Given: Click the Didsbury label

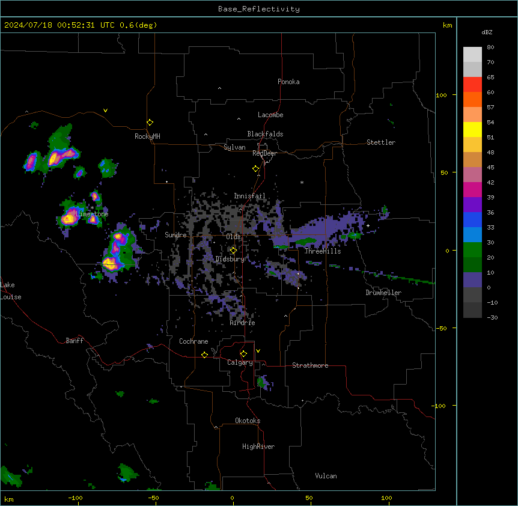Looking at the screenshot, I should pos(230,259).
